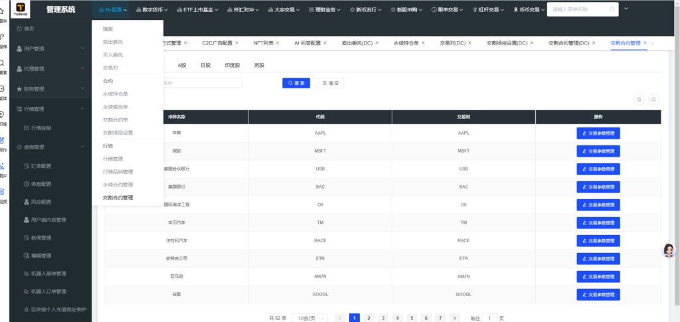Click the magnifier icon in menu search box
Viewport: 680px width, 322px height.
(x=612, y=9)
